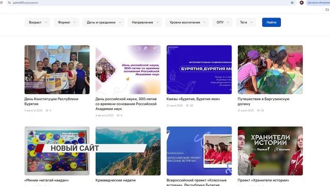
Task: Open the ОПУ filter dropdown
Action: pyautogui.click(x=222, y=22)
